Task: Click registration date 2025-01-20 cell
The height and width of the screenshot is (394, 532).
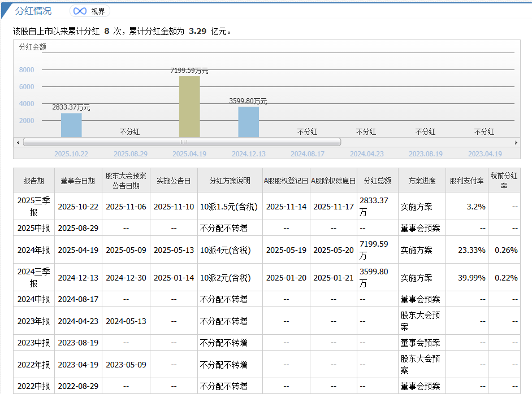Action: point(286,278)
